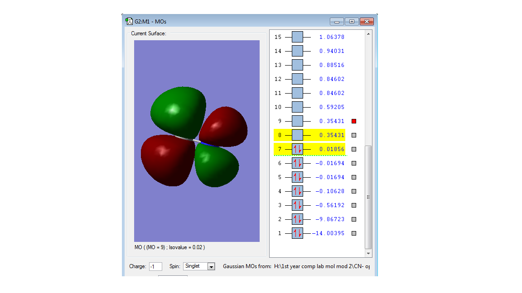Select occupancy box of orbital 15
The image size is (522, 293).
tap(298, 37)
